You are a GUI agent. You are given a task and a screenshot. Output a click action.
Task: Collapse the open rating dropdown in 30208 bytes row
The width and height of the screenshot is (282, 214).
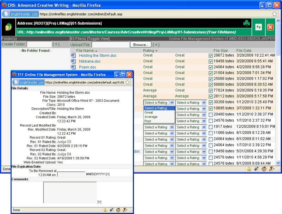(x=172, y=102)
